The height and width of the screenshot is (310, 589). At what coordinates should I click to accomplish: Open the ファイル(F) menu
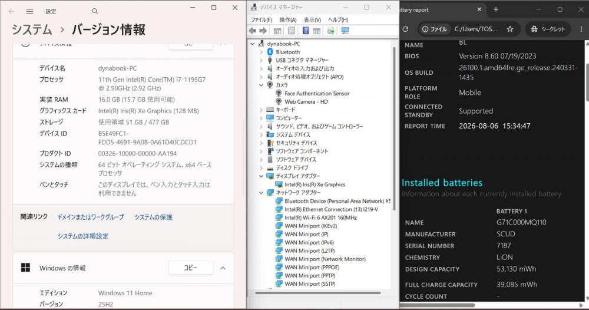click(x=262, y=19)
